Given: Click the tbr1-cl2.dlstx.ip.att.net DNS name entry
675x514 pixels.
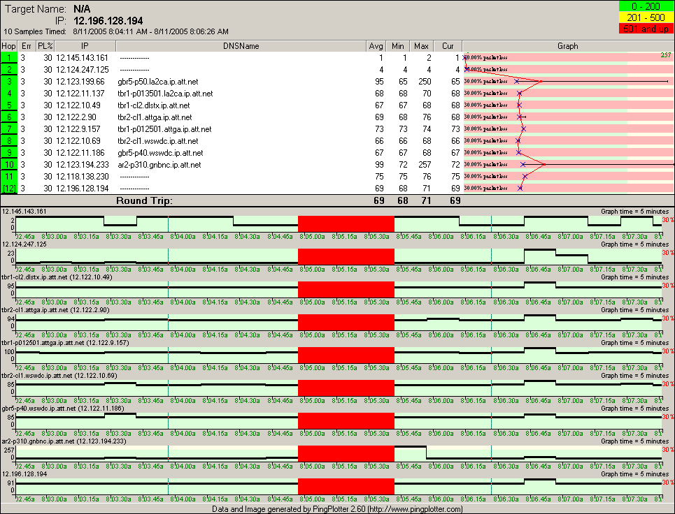Looking at the screenshot, I should (155, 105).
